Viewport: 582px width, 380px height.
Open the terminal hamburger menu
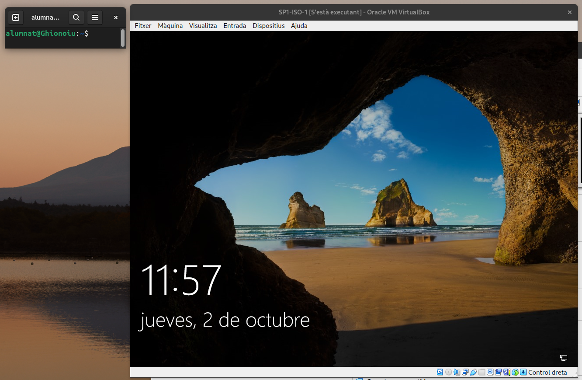(x=94, y=17)
